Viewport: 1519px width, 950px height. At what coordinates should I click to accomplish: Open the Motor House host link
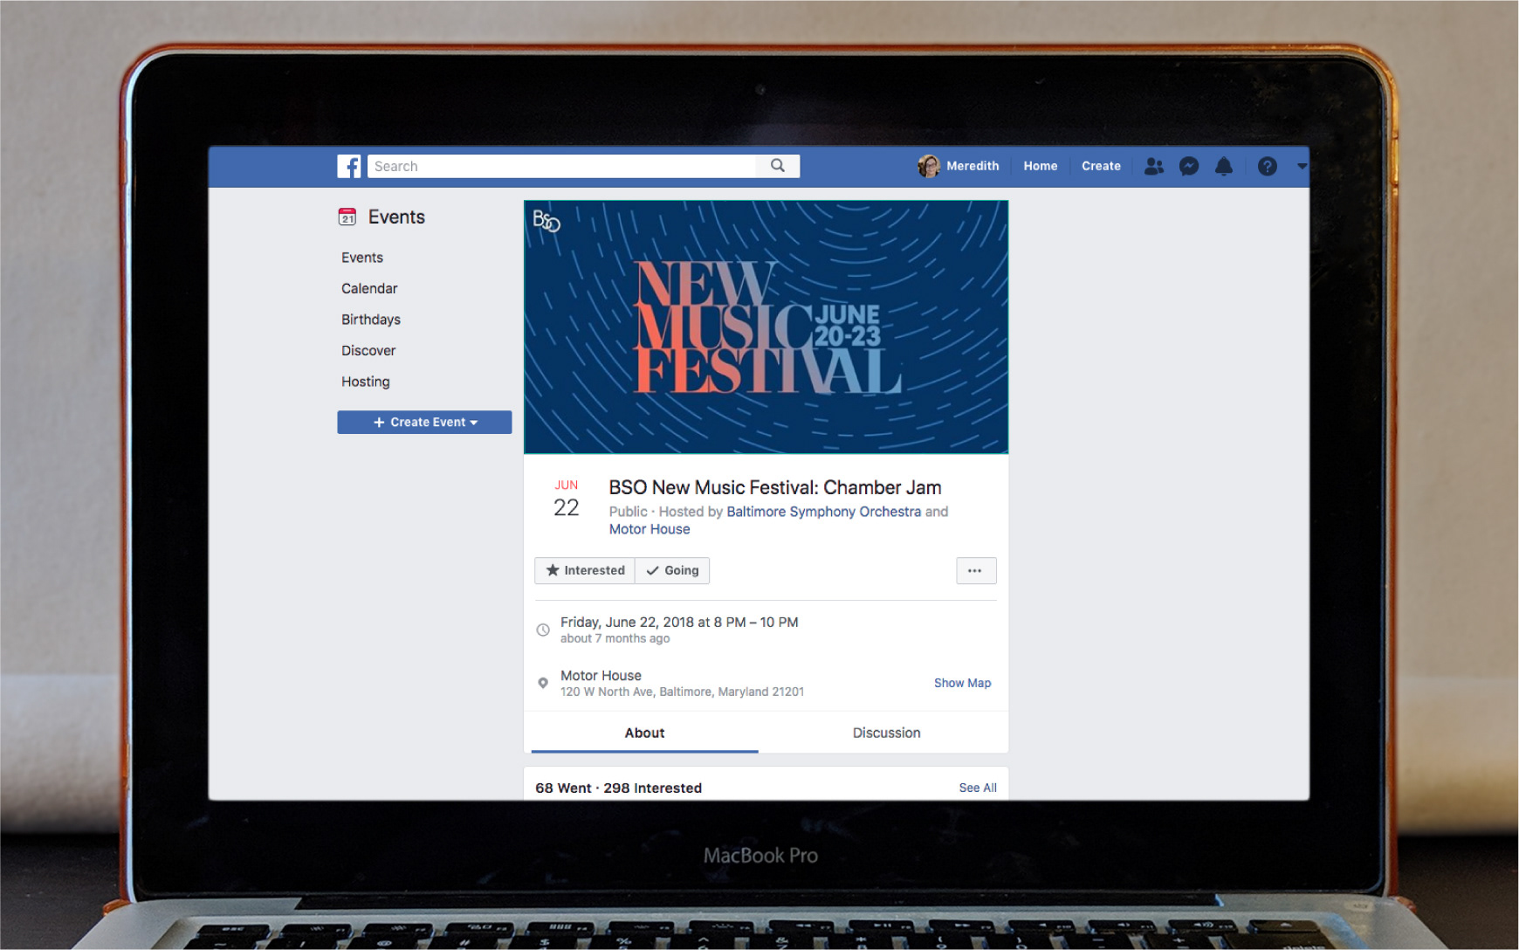[650, 529]
